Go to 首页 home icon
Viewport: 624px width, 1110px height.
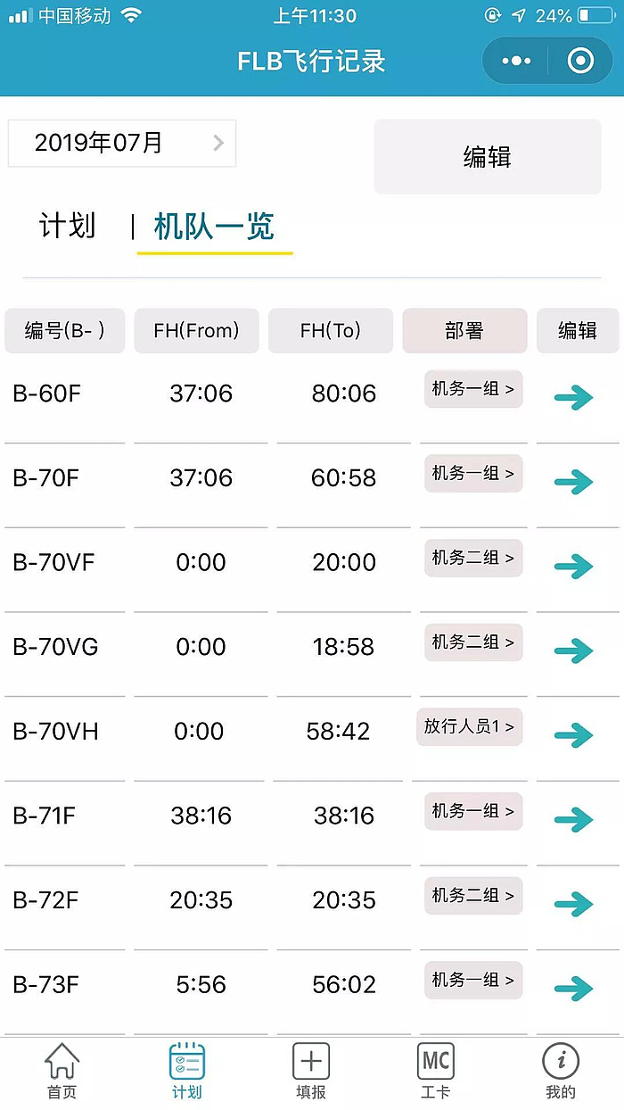[62, 1071]
